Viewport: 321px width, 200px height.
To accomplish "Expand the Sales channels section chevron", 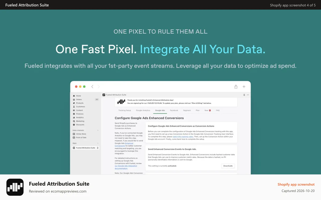I will pyautogui.click(x=98, y=130).
